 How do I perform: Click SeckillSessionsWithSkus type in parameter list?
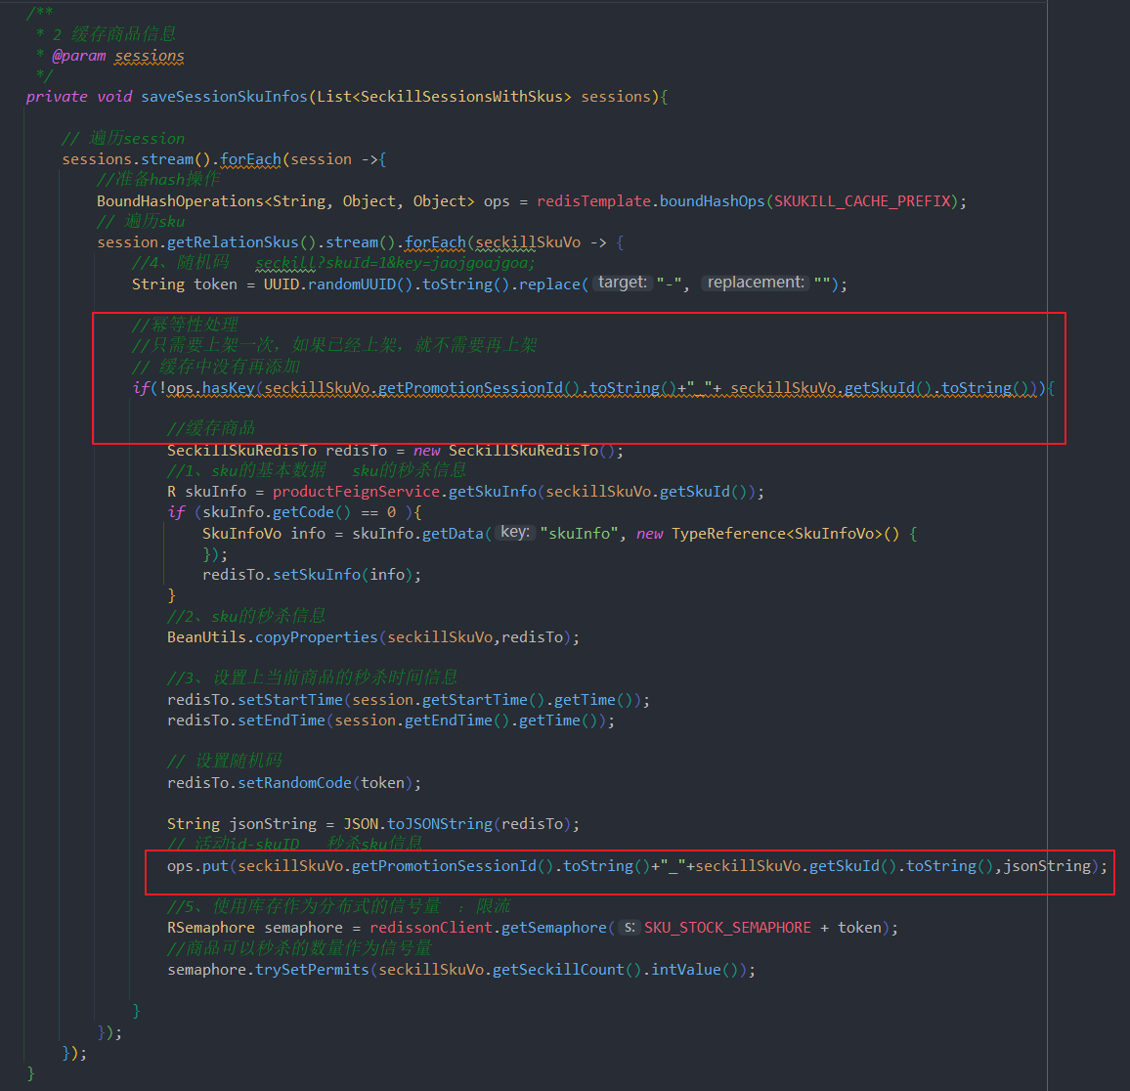[461, 97]
